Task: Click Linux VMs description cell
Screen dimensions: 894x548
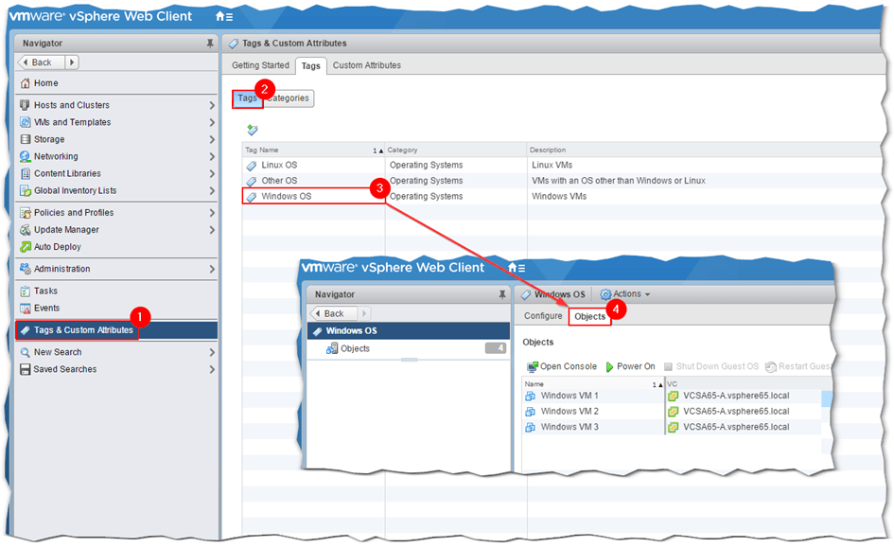Action: pyautogui.click(x=552, y=166)
